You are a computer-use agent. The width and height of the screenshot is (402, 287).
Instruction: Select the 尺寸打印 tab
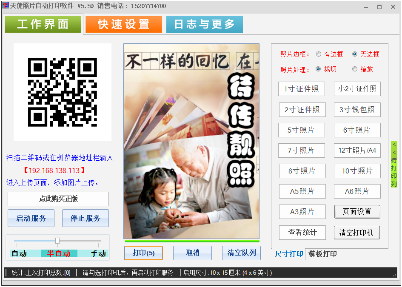[289, 254]
